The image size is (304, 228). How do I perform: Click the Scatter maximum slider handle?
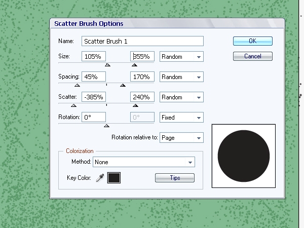tap(135, 105)
